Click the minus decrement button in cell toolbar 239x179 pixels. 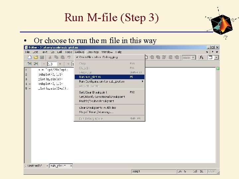pos(44,64)
